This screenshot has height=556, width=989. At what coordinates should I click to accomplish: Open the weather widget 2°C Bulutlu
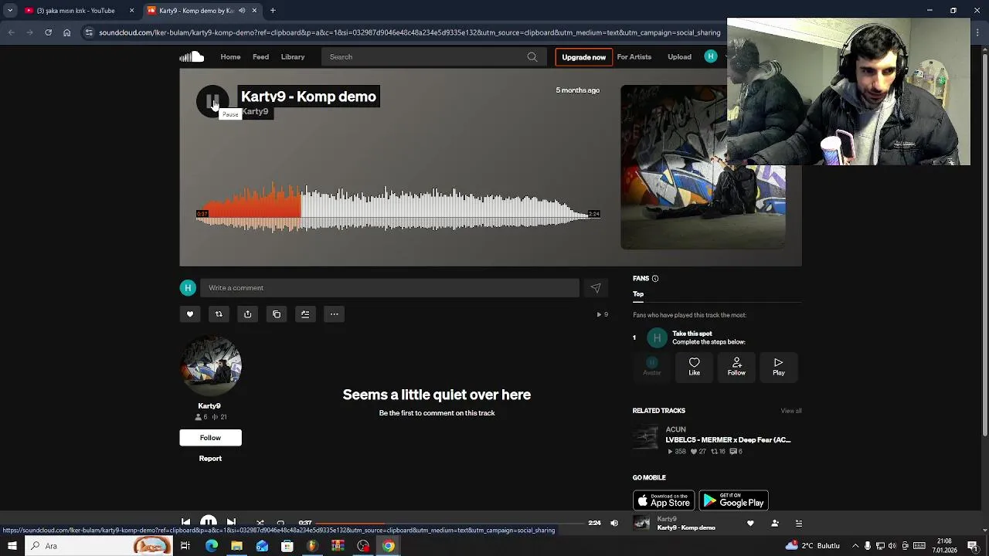coord(812,546)
